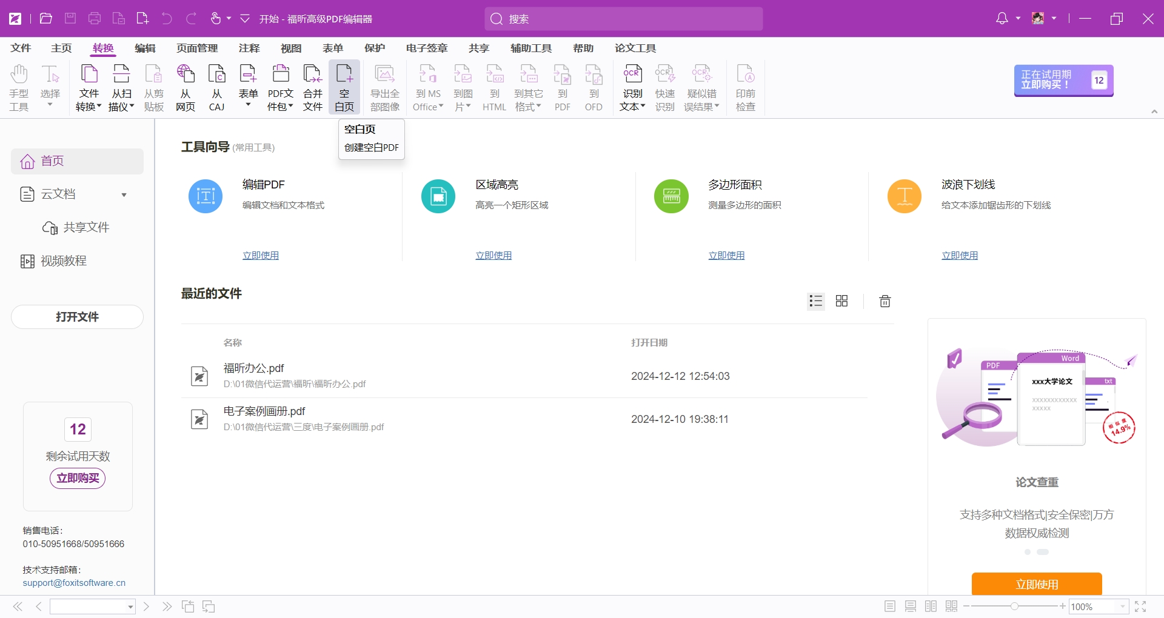
Task: Click the From Web Page (从网页) icon
Action: [x=186, y=88]
